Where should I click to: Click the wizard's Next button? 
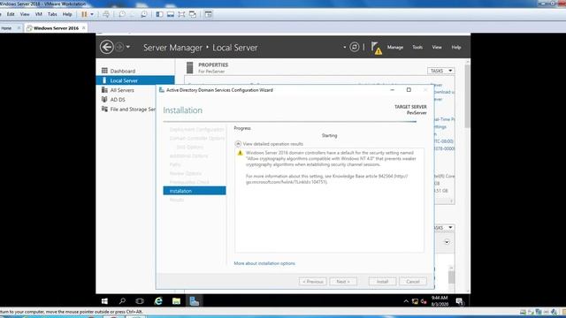click(x=343, y=282)
